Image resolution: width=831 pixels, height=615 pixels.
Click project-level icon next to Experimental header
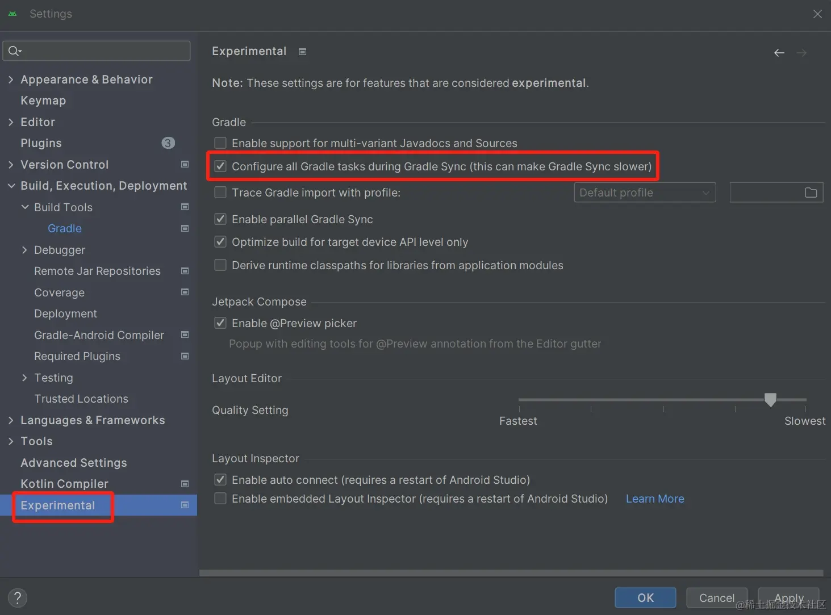303,52
